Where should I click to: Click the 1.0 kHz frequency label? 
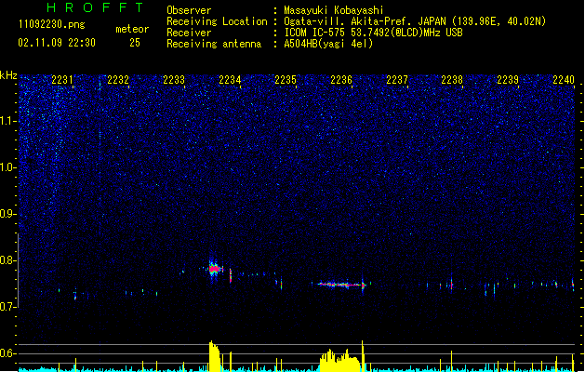coord(8,167)
